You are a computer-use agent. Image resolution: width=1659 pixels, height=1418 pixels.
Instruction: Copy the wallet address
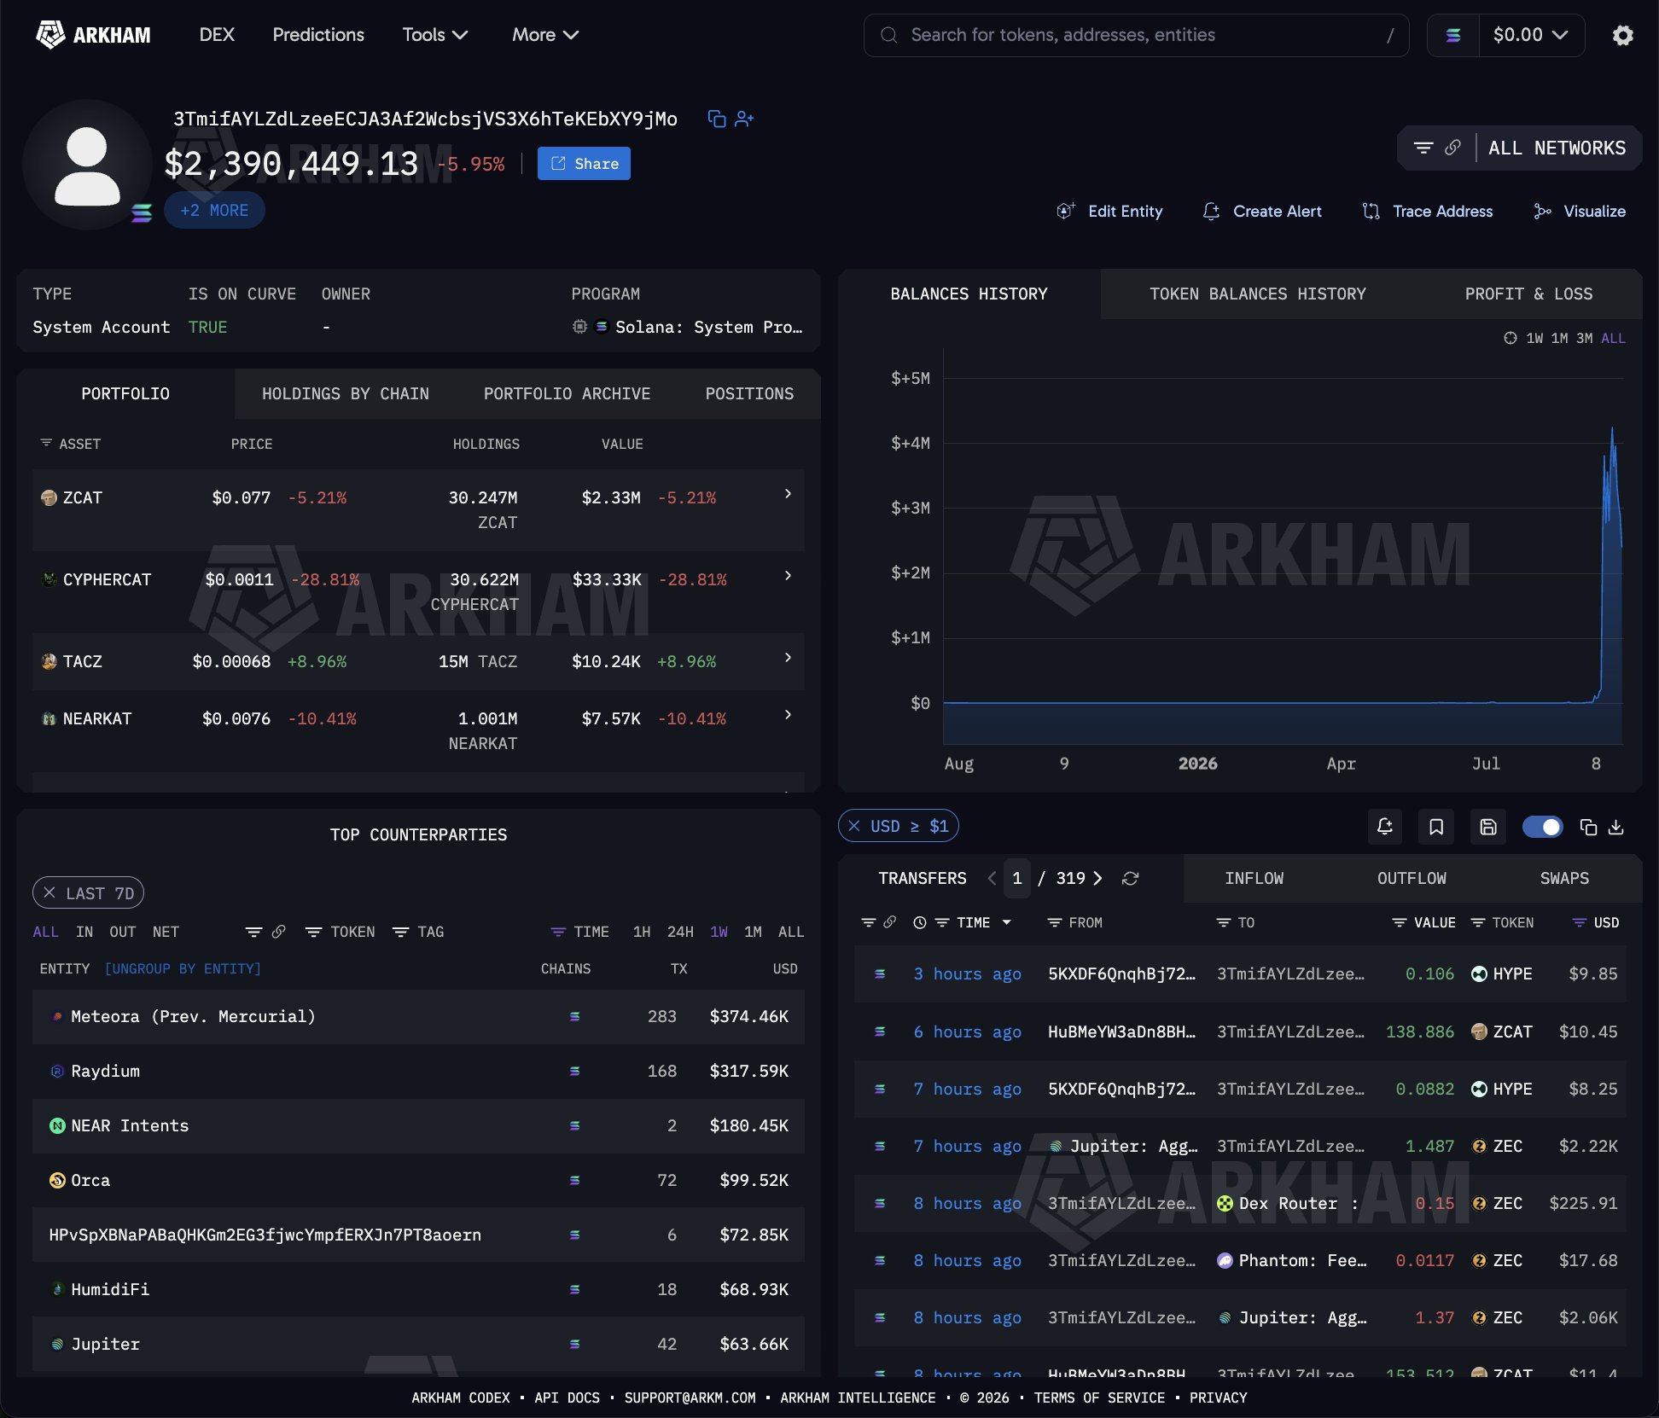coord(717,119)
